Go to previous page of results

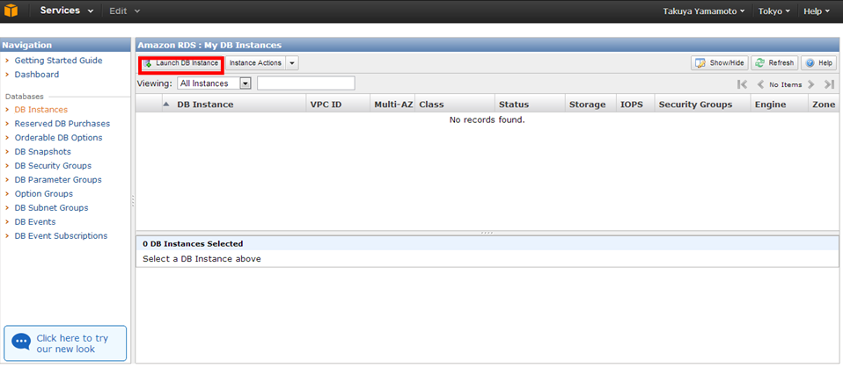point(760,84)
